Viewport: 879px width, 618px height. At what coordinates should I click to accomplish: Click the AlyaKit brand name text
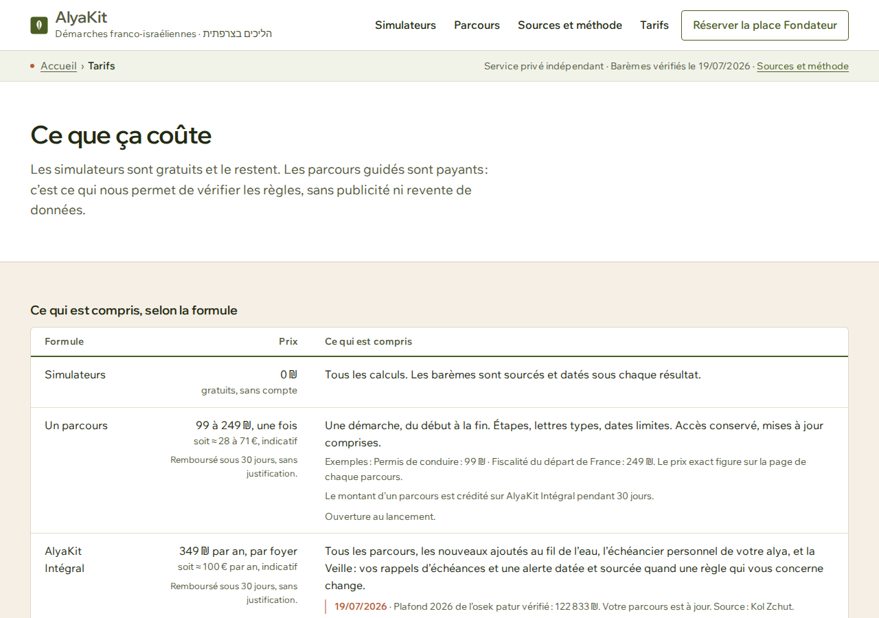[81, 17]
